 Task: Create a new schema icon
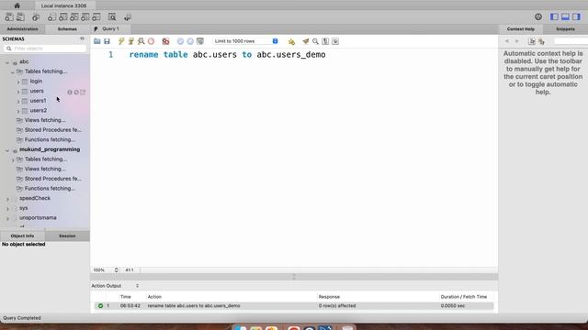[51, 17]
